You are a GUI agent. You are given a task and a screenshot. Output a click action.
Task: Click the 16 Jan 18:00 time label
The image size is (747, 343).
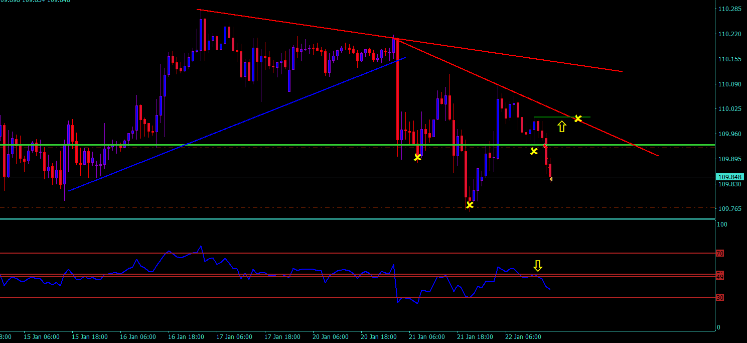coord(187,337)
